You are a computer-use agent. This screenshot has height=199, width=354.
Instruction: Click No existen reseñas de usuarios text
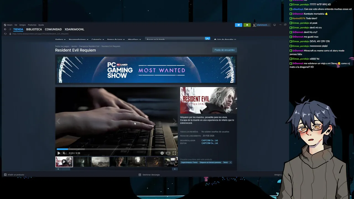tap(215, 132)
